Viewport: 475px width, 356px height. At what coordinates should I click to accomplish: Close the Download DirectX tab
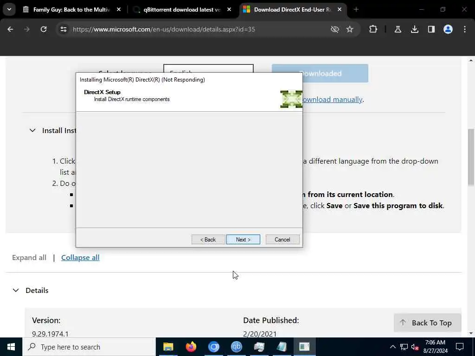tap(340, 10)
